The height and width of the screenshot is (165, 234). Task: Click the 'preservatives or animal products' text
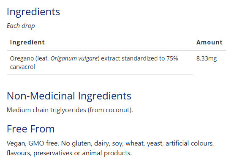pyautogui.click(x=82, y=153)
